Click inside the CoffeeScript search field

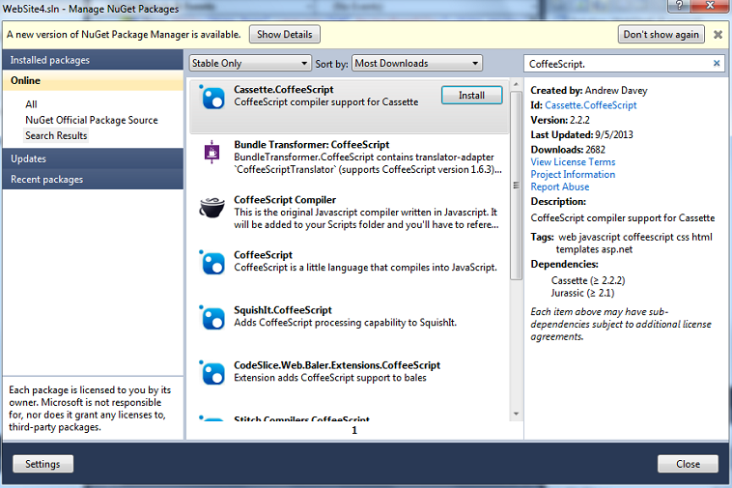coord(619,64)
